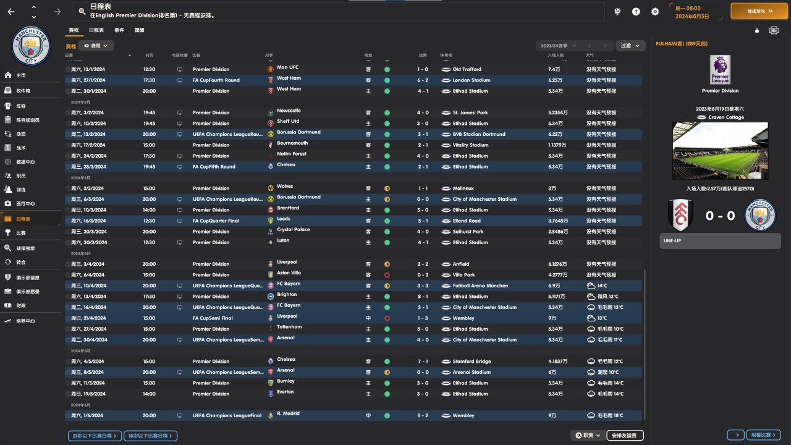This screenshot has width=791, height=445.
Task: Click the Craven Cottage stadium photo
Action: [x=720, y=151]
